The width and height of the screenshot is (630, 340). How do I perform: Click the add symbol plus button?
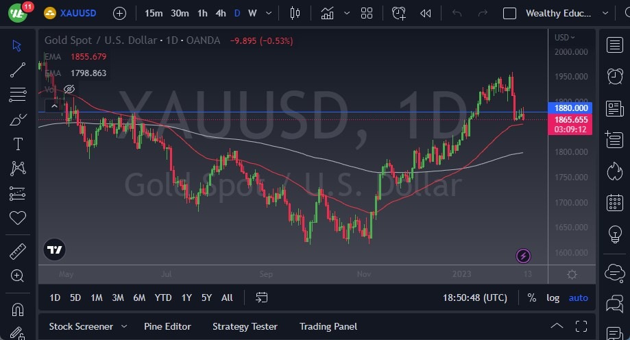tap(119, 13)
